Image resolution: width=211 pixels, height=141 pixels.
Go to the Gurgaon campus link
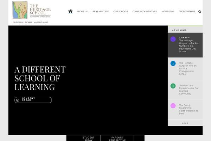click(x=18, y=23)
